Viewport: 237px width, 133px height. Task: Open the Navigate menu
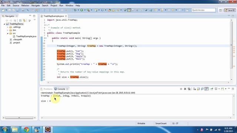(36, 6)
